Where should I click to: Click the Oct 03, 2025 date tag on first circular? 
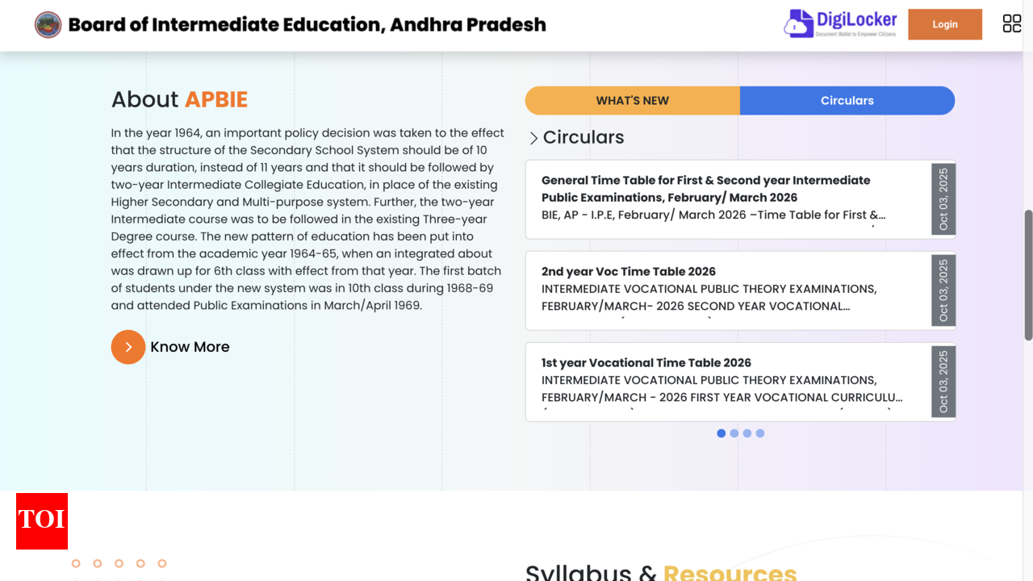coord(943,199)
